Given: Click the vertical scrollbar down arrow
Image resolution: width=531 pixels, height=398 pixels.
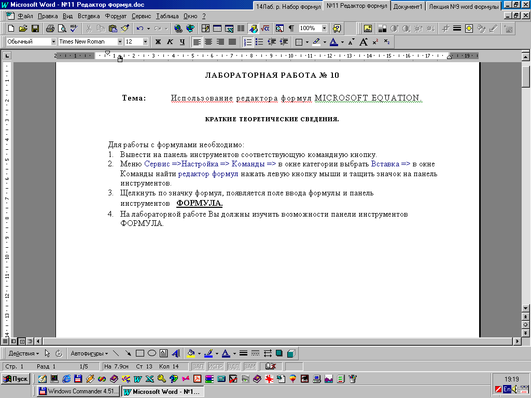Looking at the screenshot, I should pos(525,308).
